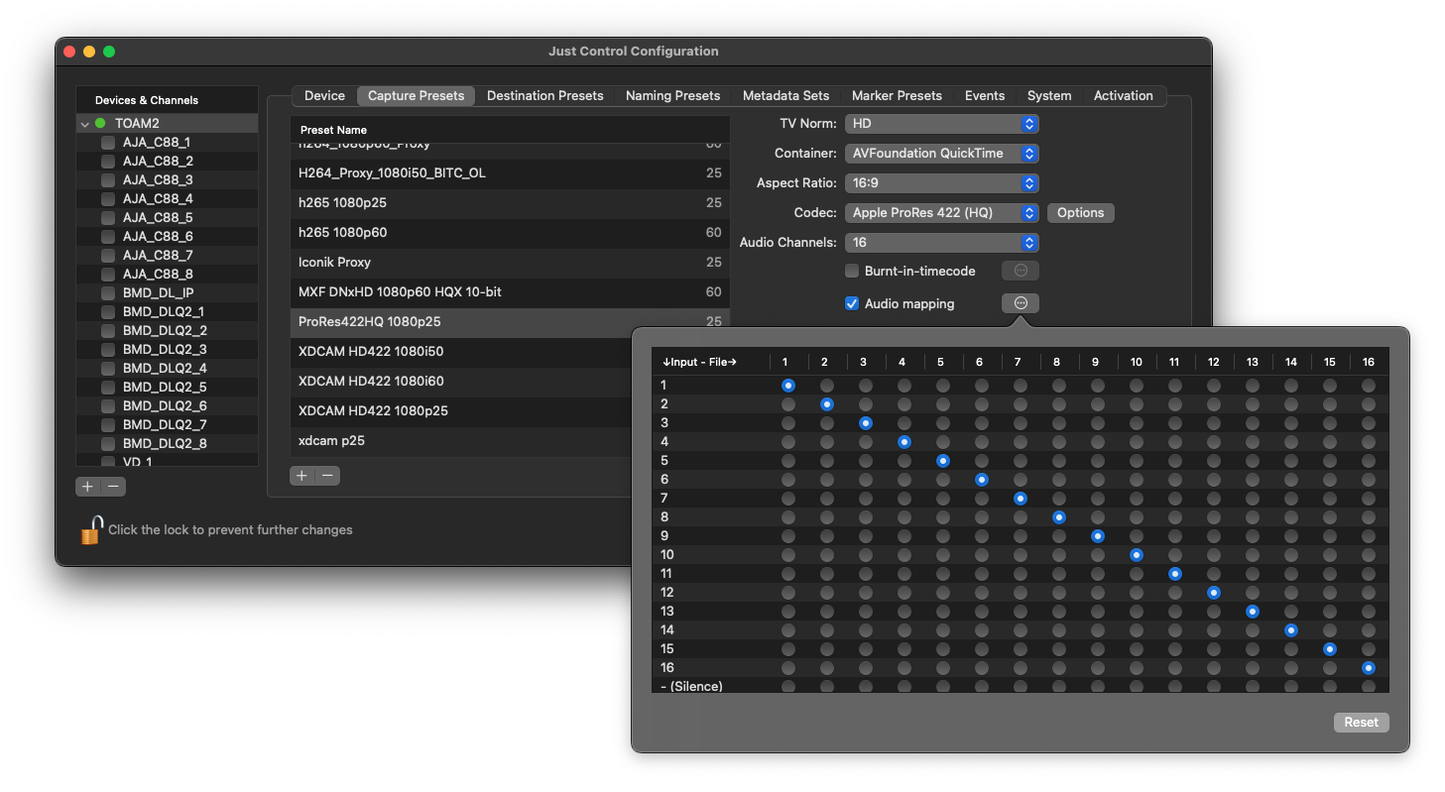1445x792 pixels.
Task: Check the AJA_C88_1 channel checkbox
Action: pos(108,142)
